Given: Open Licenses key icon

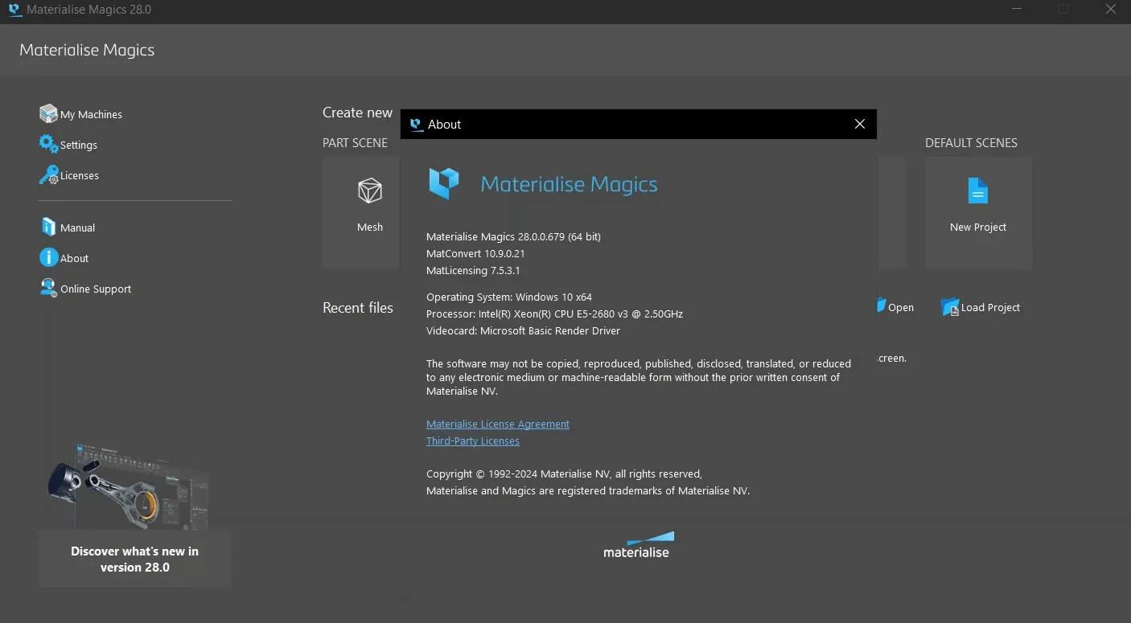Looking at the screenshot, I should click(48, 174).
